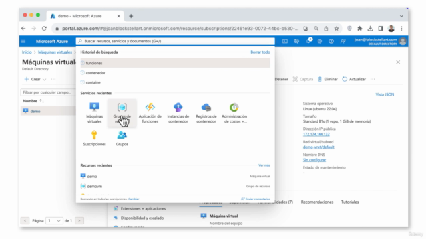Screen dimensions: 426x239
Task: View Azure notifications bell
Action: coord(308,41)
